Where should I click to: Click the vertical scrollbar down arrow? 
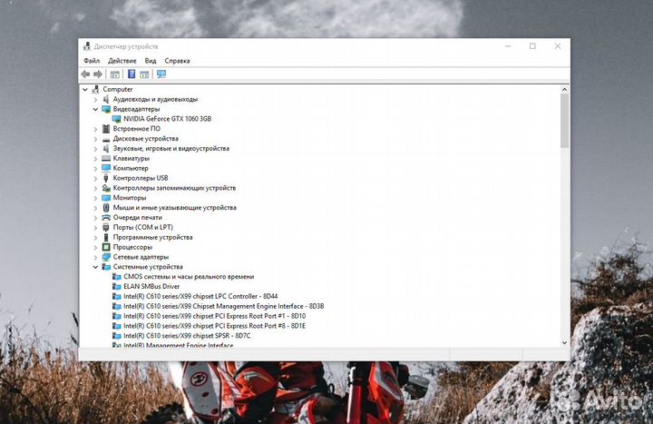565,342
